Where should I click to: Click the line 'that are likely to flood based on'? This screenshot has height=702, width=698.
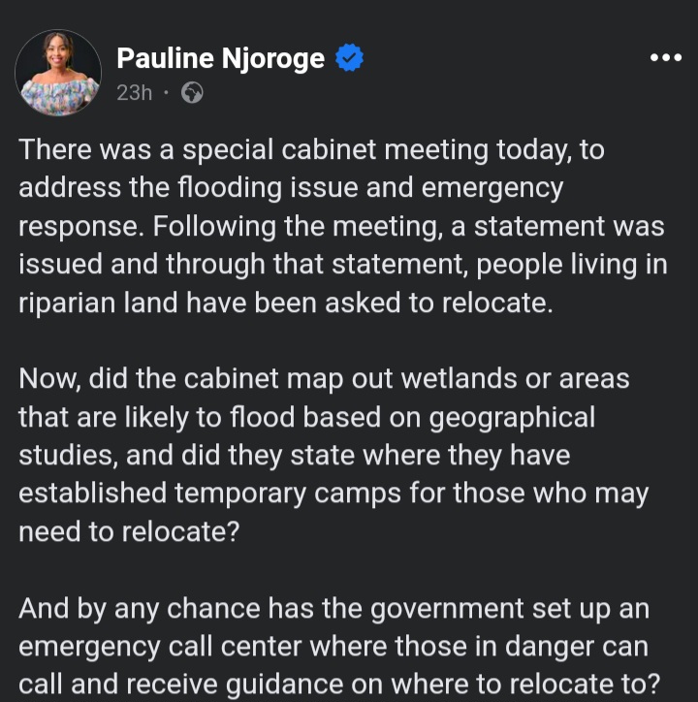click(x=307, y=418)
